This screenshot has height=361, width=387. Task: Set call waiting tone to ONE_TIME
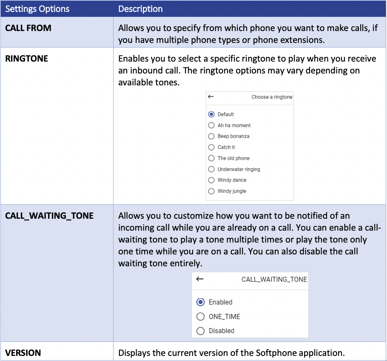pyautogui.click(x=201, y=316)
